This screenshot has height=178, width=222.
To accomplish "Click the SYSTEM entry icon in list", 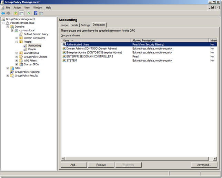I will pyautogui.click(x=64, y=61).
